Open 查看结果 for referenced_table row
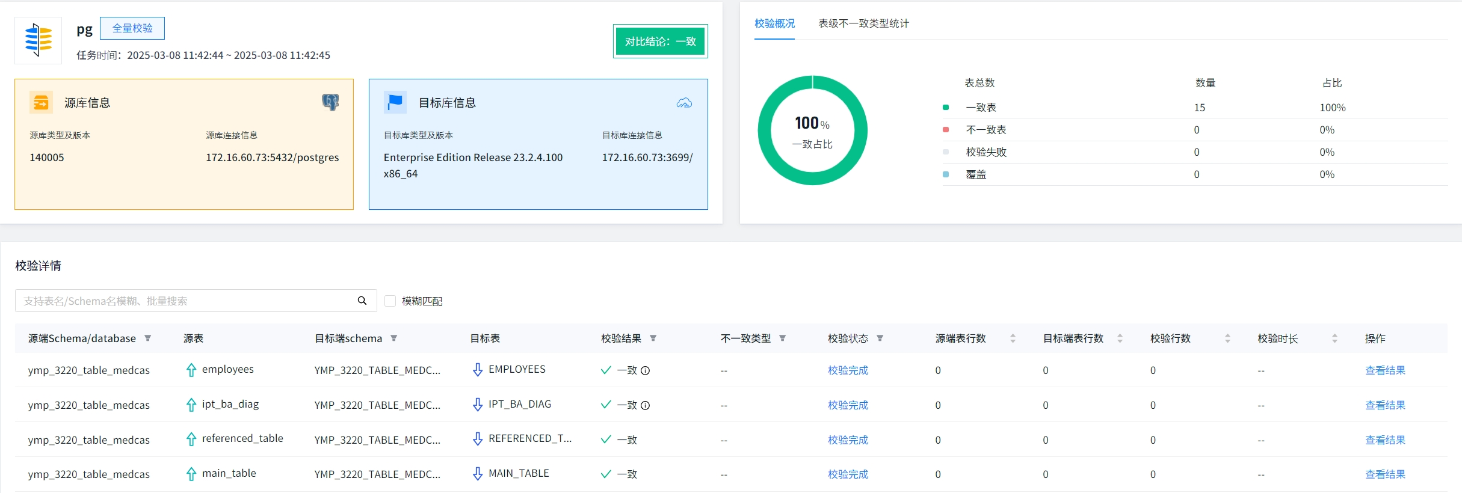The height and width of the screenshot is (493, 1462). pyautogui.click(x=1385, y=440)
